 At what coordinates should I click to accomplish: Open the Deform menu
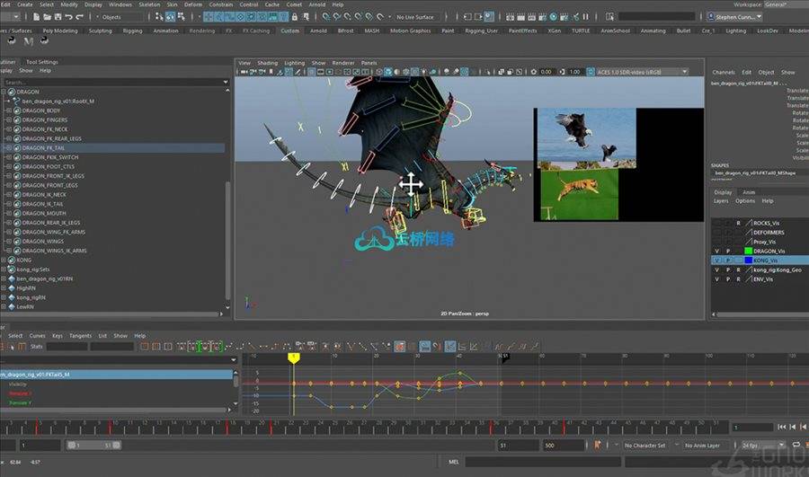193,4
